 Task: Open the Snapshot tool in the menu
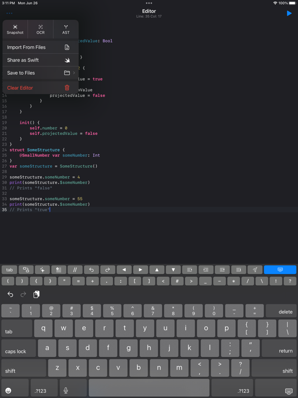pyautogui.click(x=15, y=30)
